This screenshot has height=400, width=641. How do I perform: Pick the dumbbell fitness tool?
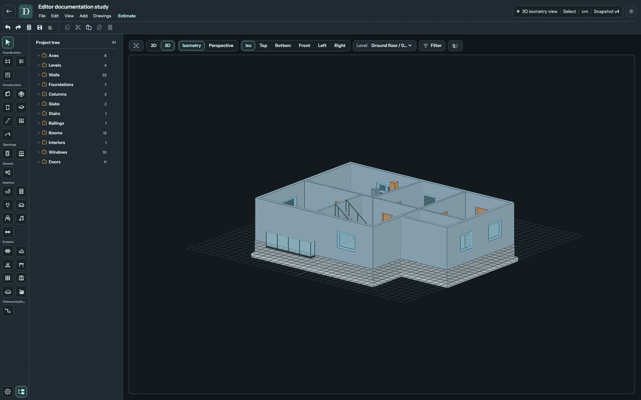(x=8, y=232)
